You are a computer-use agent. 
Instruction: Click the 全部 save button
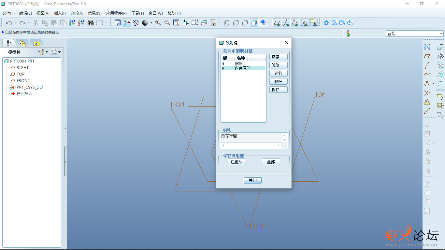pos(271,162)
